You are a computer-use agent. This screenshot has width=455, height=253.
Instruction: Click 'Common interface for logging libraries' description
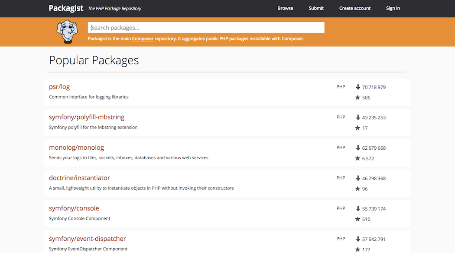click(x=89, y=97)
